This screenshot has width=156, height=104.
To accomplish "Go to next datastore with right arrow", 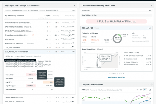I will click(x=123, y=74).
